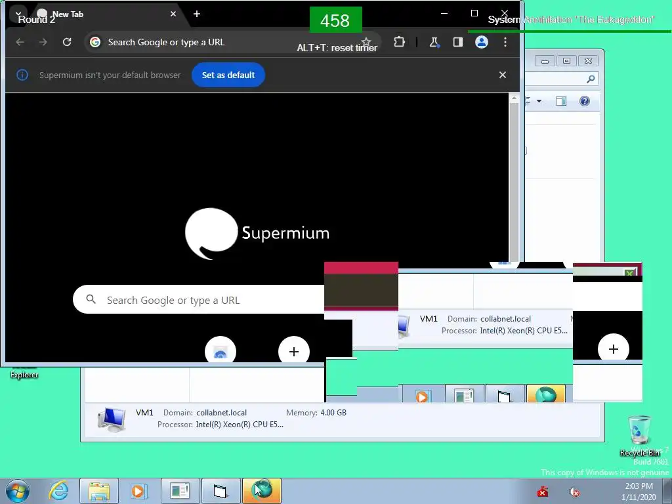Go forward in the Supermium browser
The height and width of the screenshot is (504, 672).
point(43,42)
